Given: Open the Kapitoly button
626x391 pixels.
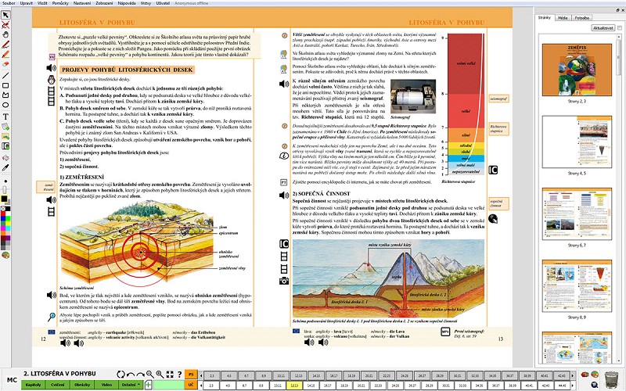Looking at the screenshot, I should coord(33,385).
